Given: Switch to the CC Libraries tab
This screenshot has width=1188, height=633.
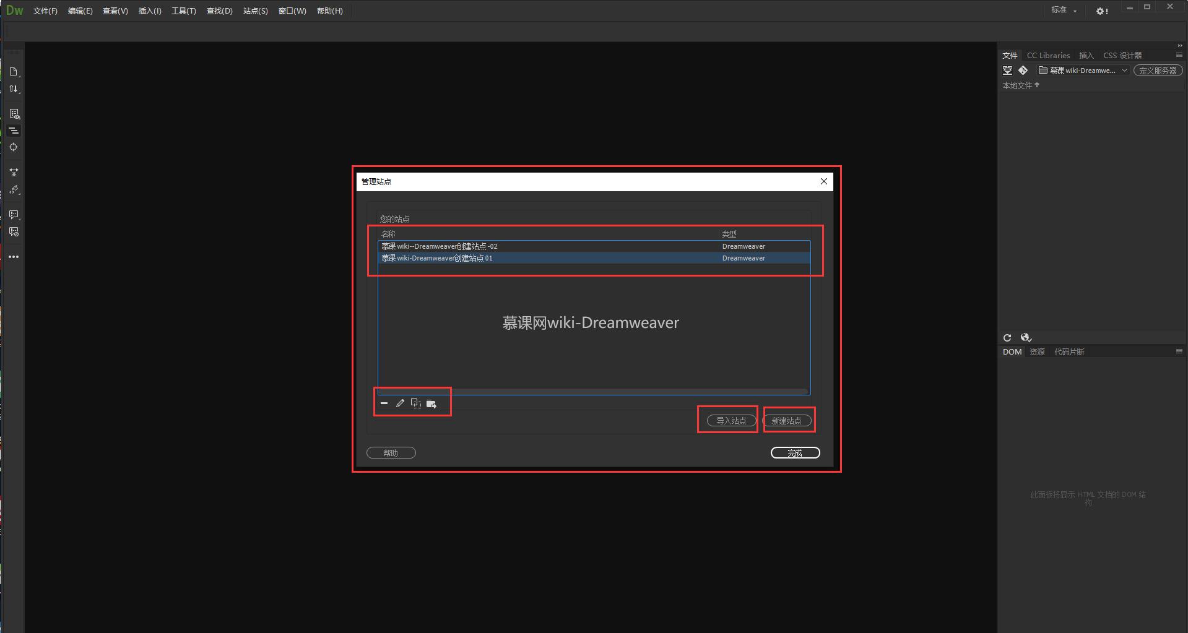Looking at the screenshot, I should point(1048,56).
